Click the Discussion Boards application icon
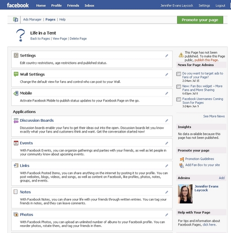The width and height of the screenshot is (231, 233). pyautogui.click(x=16, y=120)
